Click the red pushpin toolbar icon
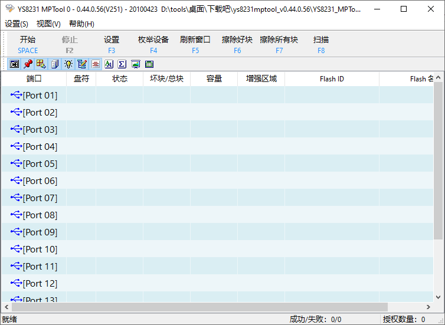 [x=28, y=64]
